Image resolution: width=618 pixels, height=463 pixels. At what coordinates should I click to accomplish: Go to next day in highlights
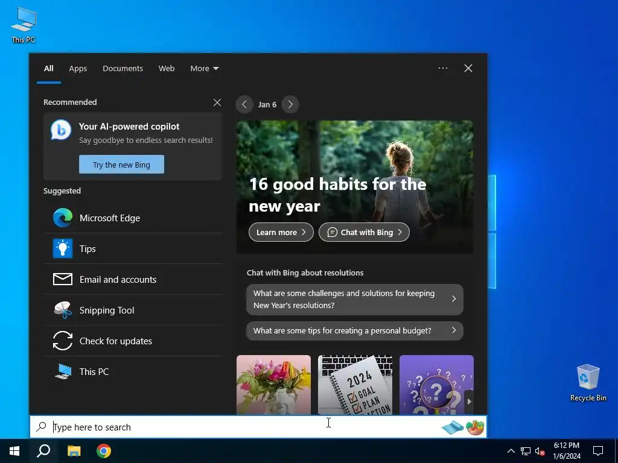pos(290,105)
